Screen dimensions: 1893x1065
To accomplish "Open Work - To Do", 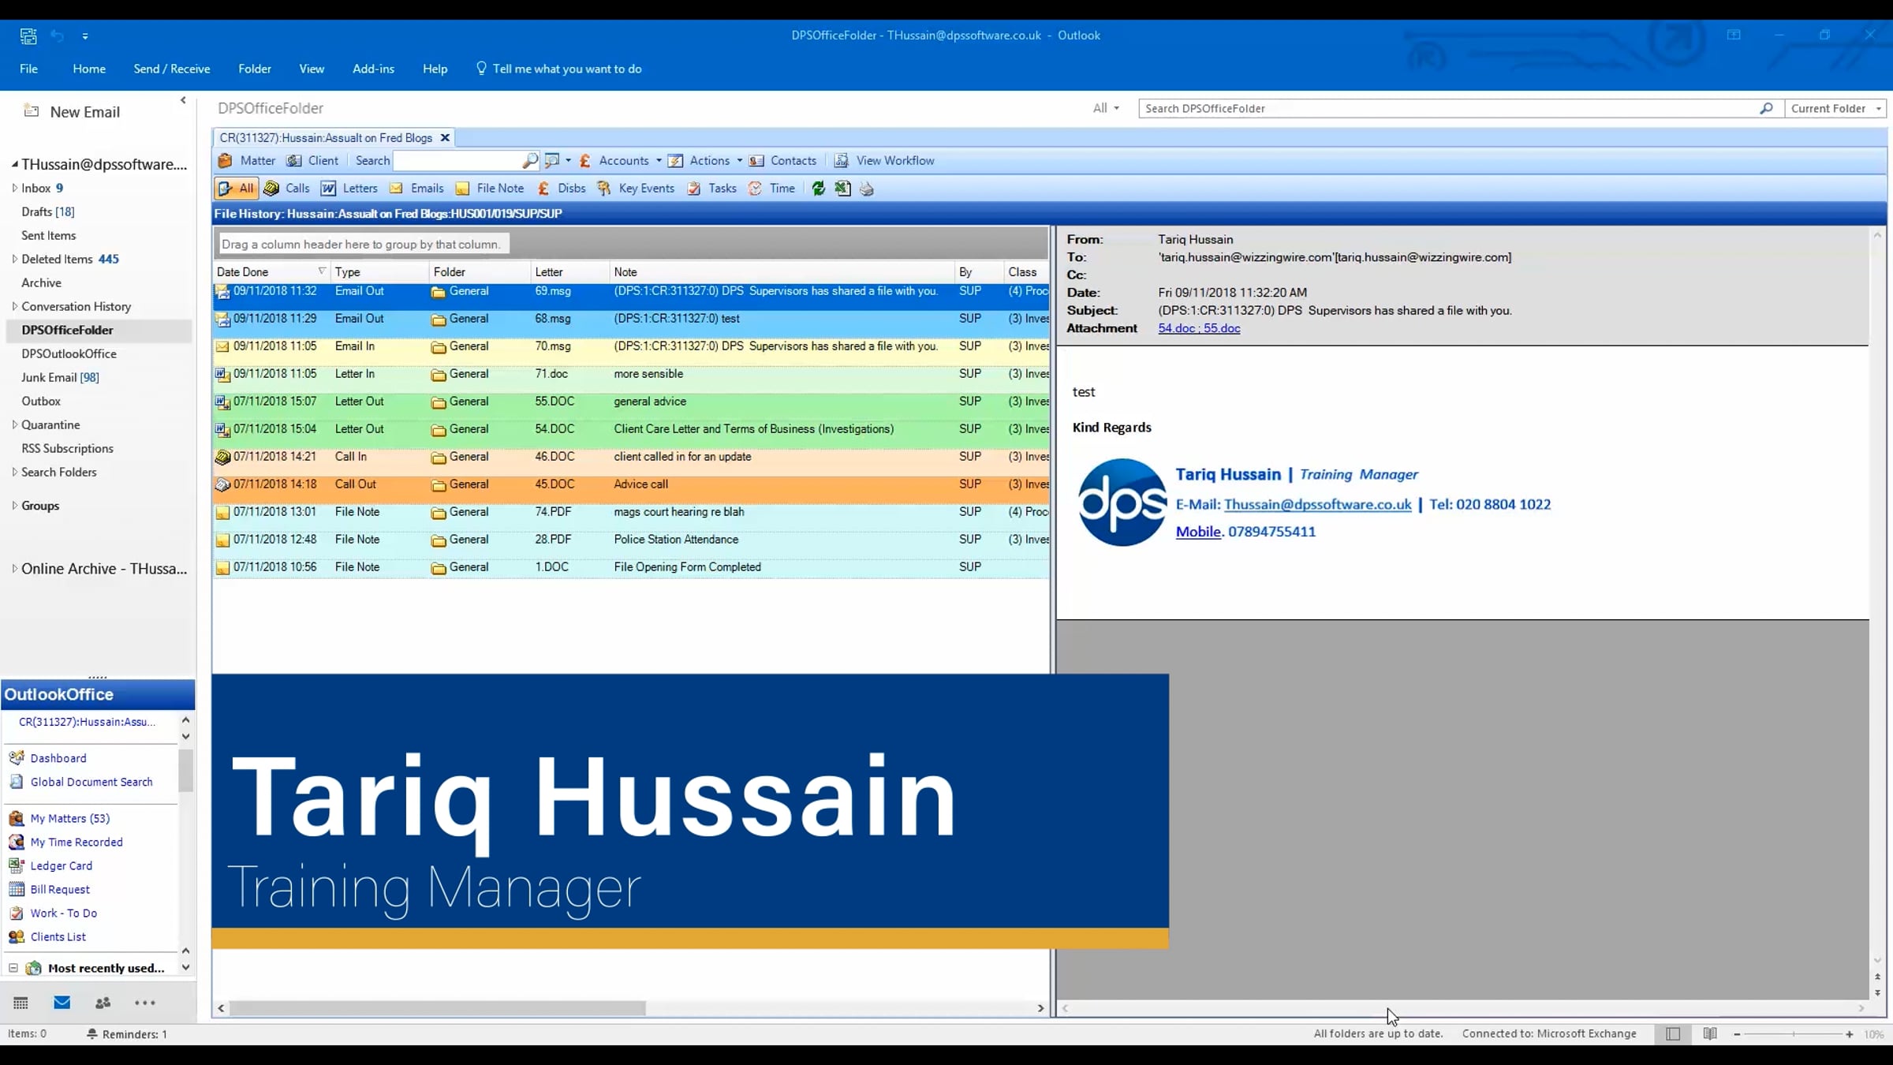I will coord(53,914).
